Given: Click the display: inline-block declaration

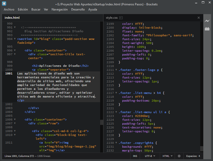Looking at the screenshot, I should coord(142,28).
